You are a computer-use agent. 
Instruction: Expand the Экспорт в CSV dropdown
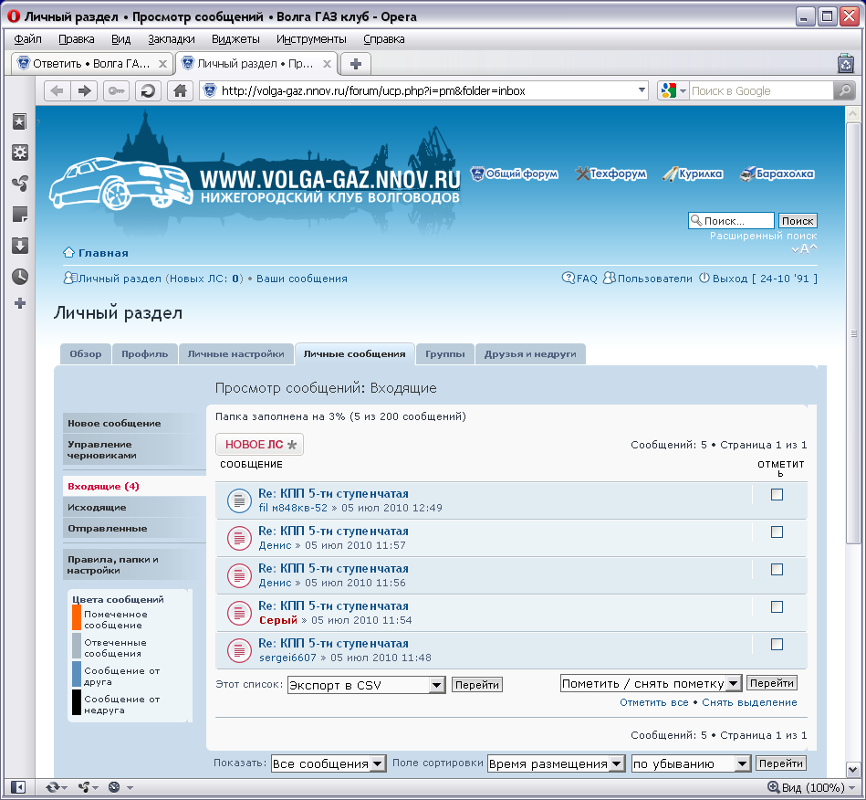tap(436, 685)
